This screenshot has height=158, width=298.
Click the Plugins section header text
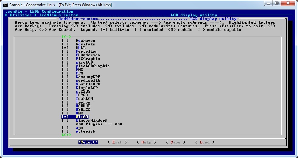coord(99,124)
